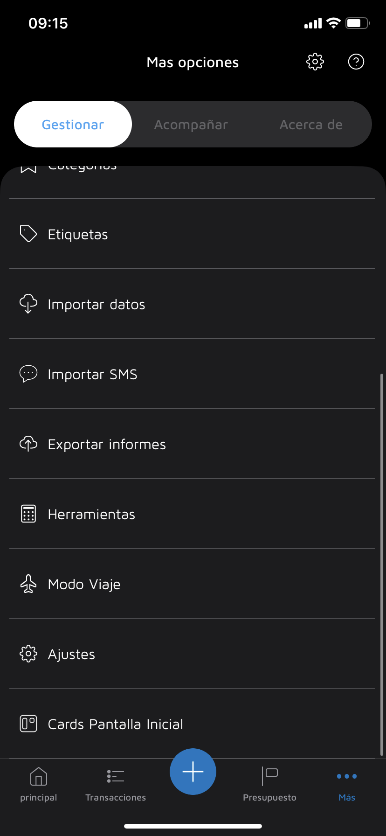Open the Exportar informes option

[x=107, y=444]
